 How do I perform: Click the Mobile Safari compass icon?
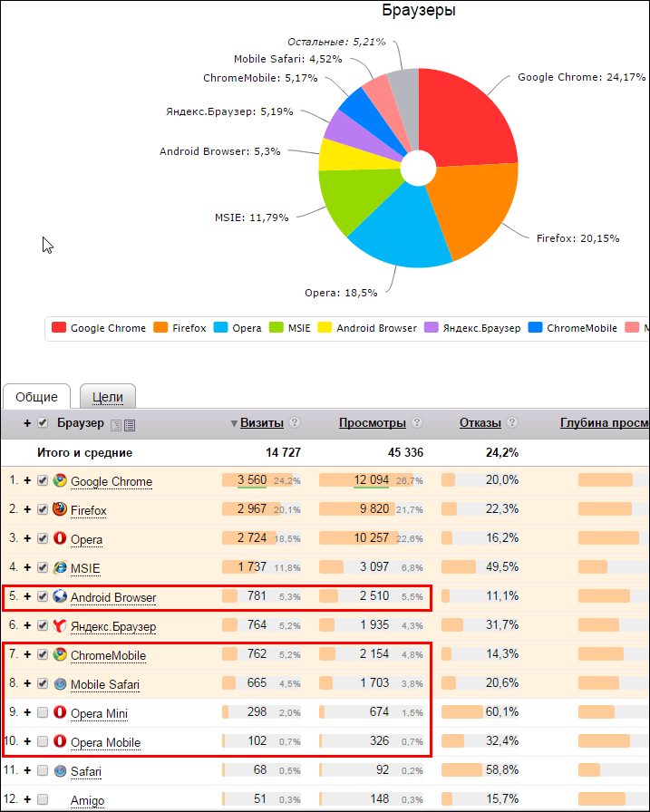60,683
